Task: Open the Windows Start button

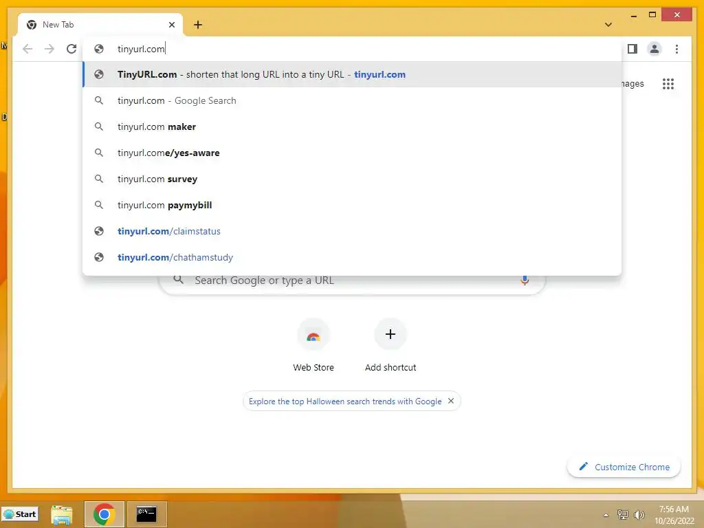Action: [20, 514]
